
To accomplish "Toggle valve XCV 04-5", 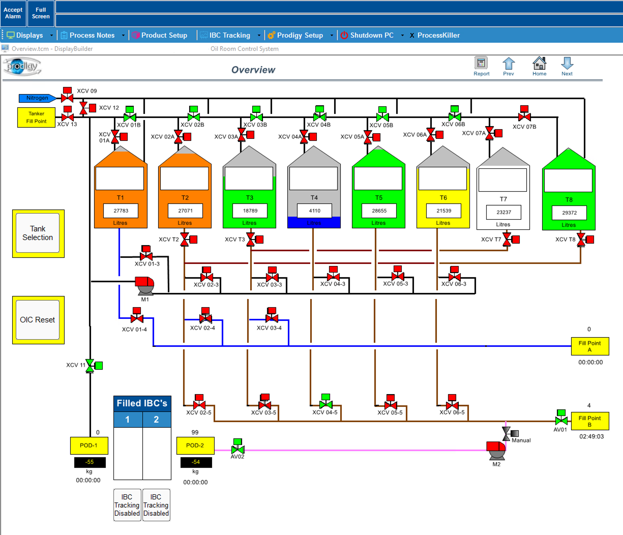I will point(326,401).
